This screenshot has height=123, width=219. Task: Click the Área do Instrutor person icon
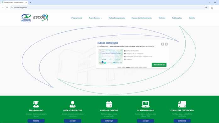[x=72, y=104]
